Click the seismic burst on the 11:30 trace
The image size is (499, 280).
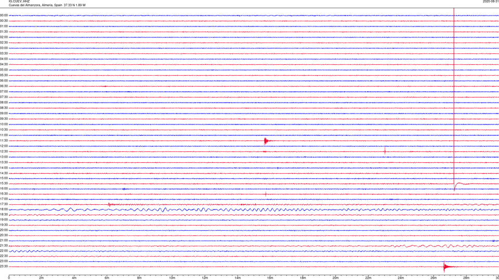pyautogui.click(x=267, y=141)
